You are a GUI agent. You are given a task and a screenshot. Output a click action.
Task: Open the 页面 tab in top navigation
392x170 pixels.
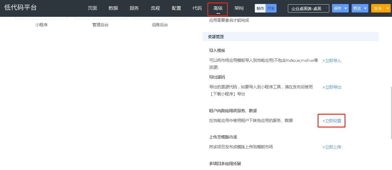92,8
